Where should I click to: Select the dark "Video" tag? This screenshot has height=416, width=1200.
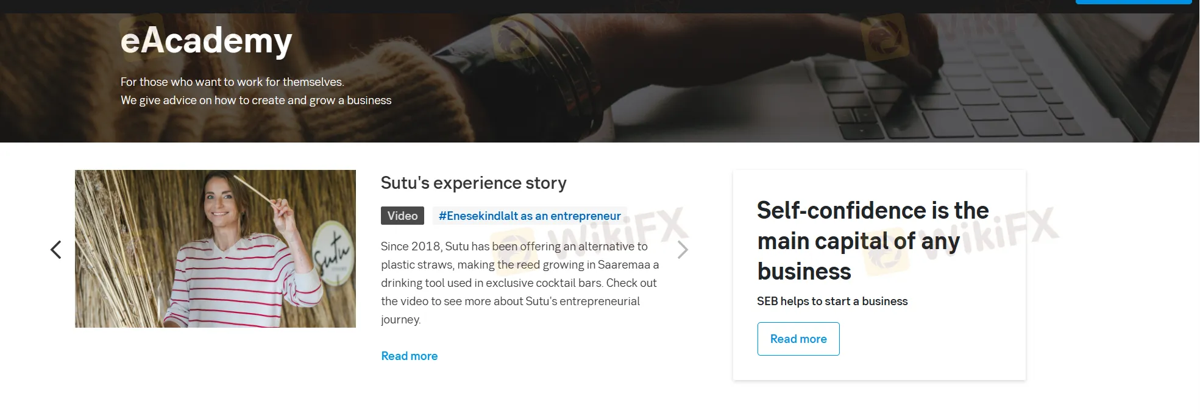(x=402, y=216)
